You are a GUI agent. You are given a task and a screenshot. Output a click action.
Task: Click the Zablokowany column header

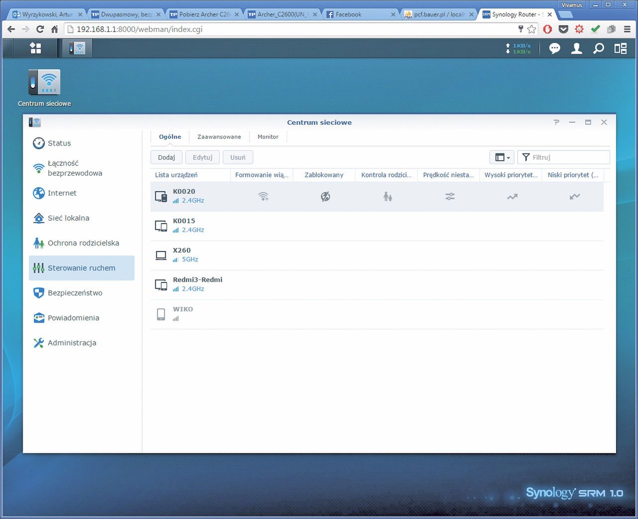coord(324,175)
